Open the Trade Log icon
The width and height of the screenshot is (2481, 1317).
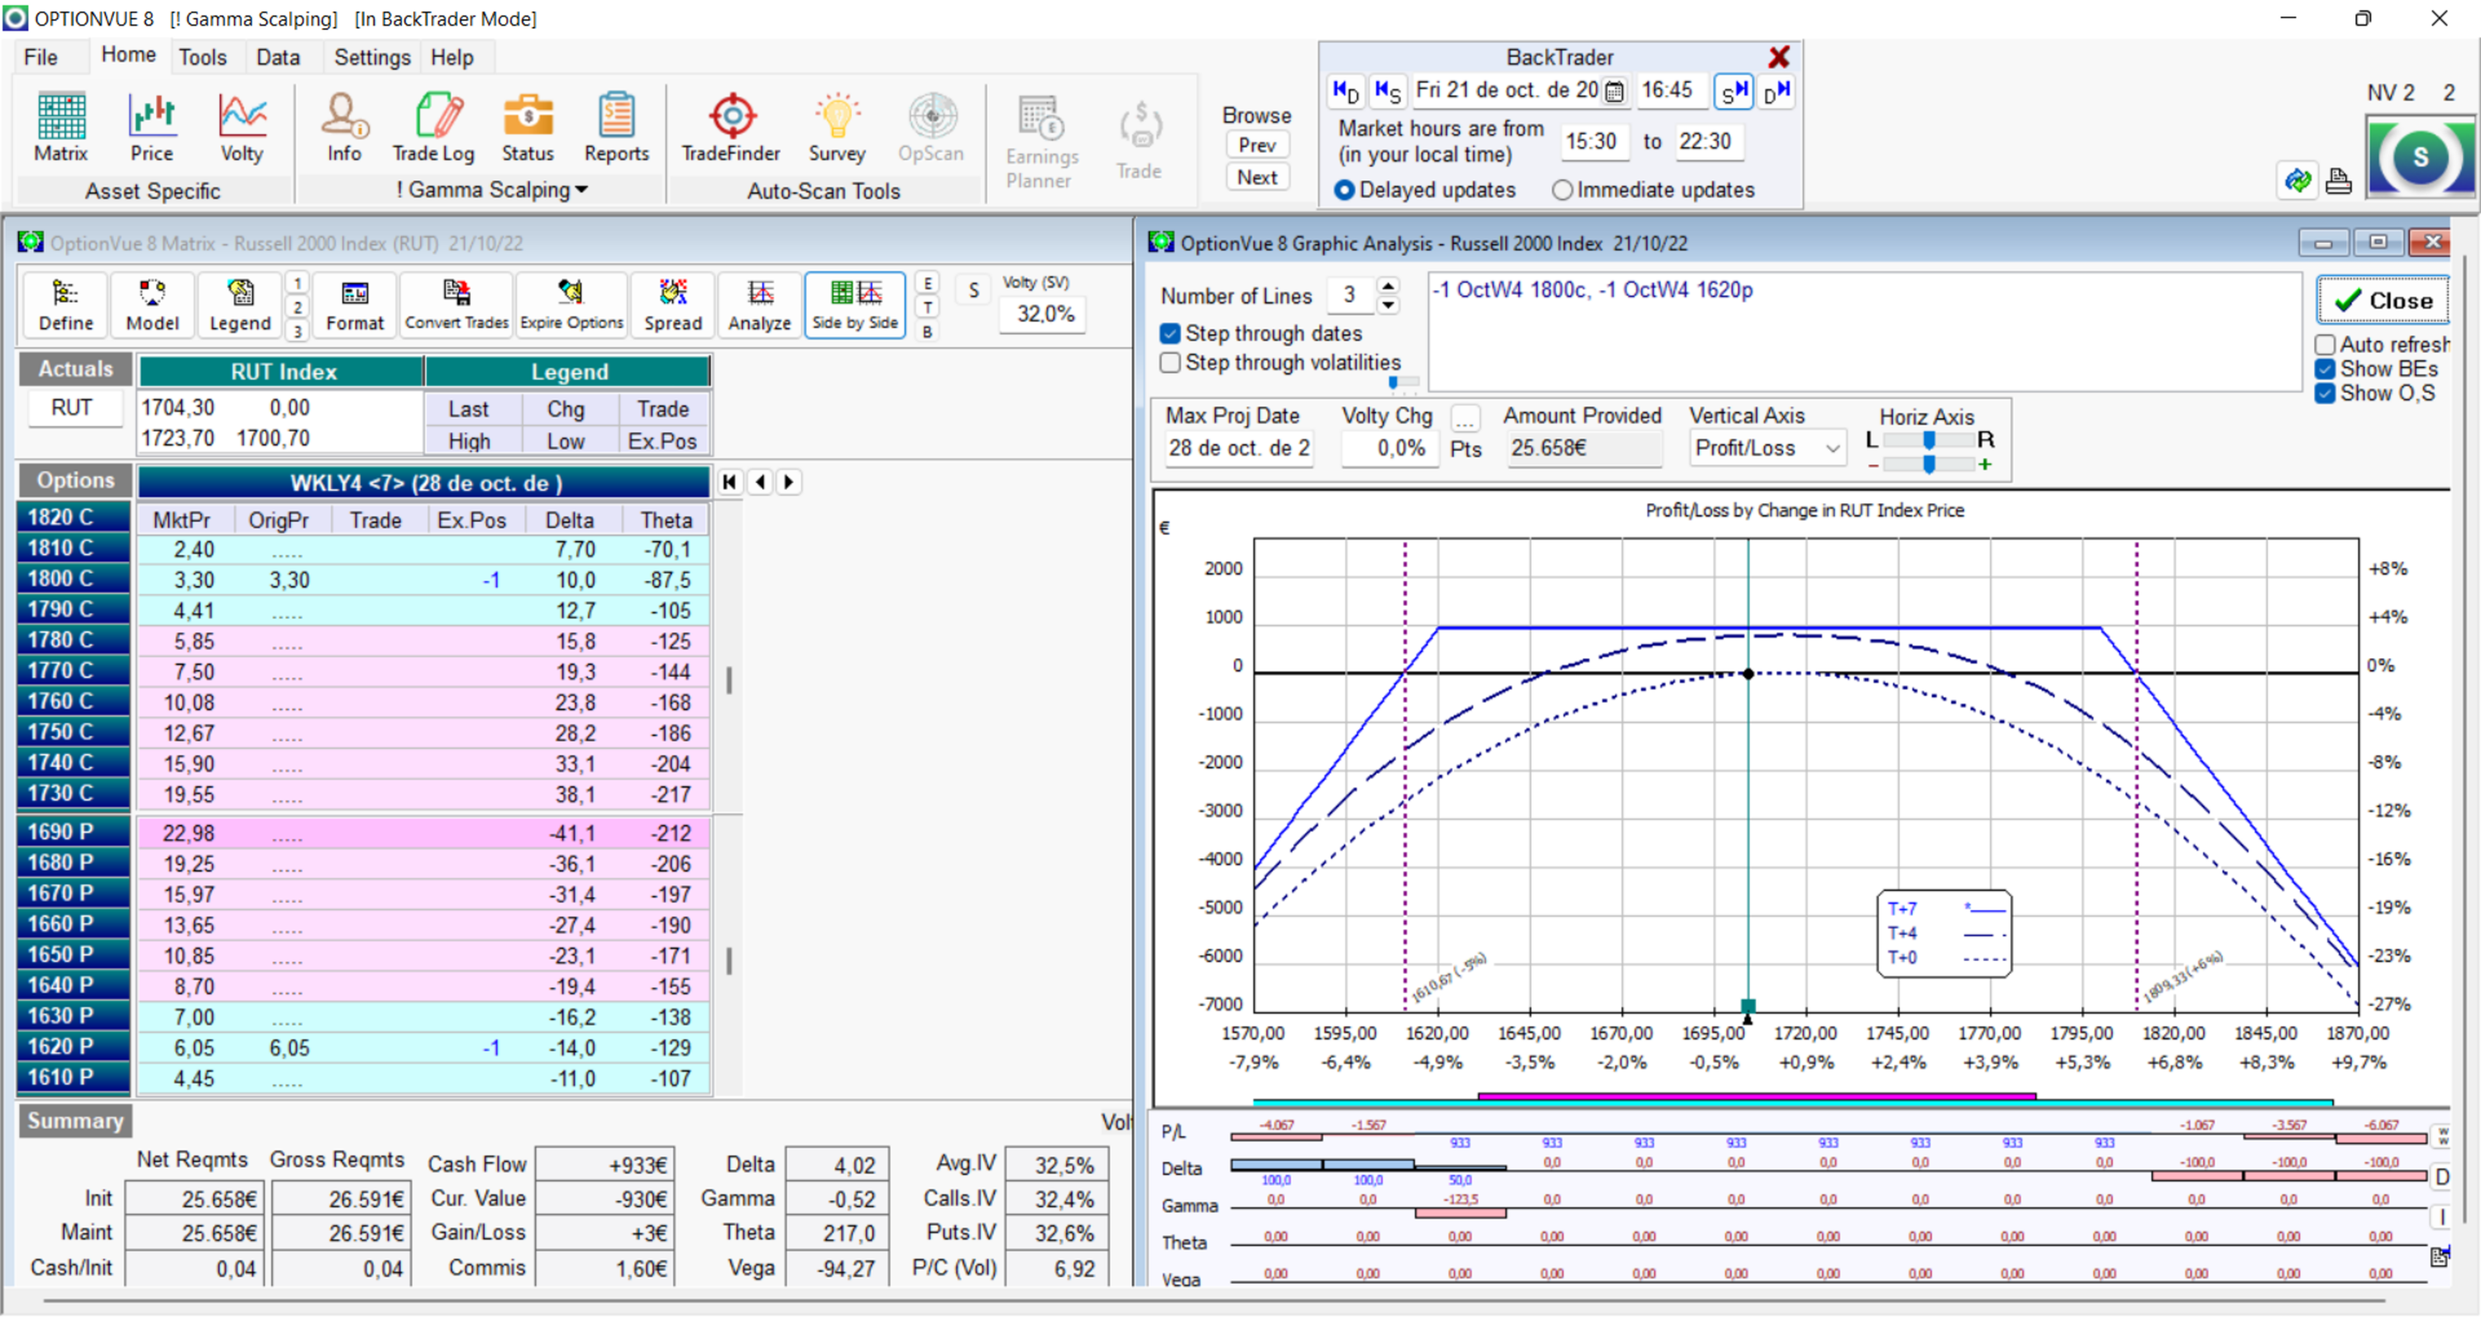[433, 128]
